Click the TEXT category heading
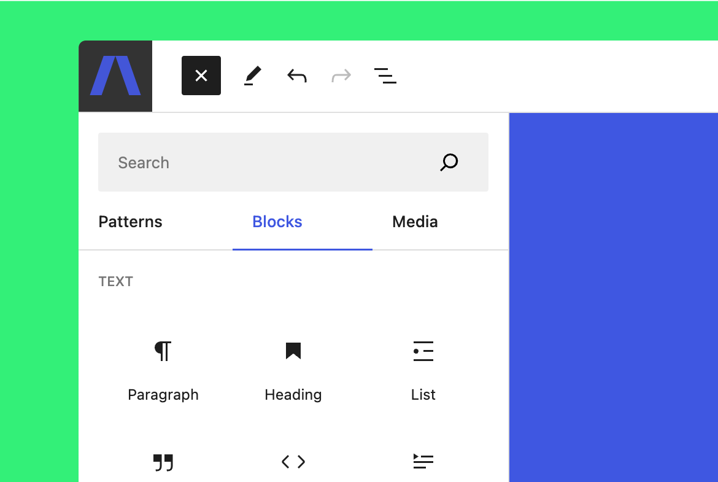The image size is (718, 482). click(x=116, y=282)
